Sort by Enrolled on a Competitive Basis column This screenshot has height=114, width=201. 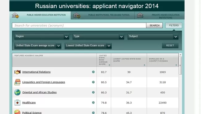tap(176, 65)
